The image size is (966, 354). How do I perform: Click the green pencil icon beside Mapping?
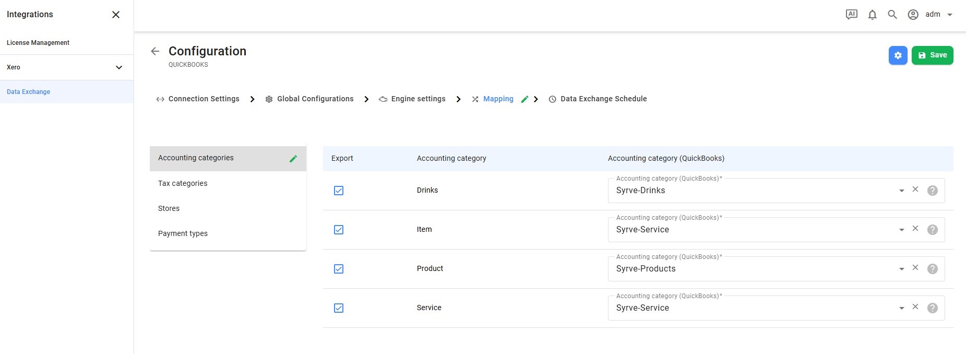click(x=524, y=99)
